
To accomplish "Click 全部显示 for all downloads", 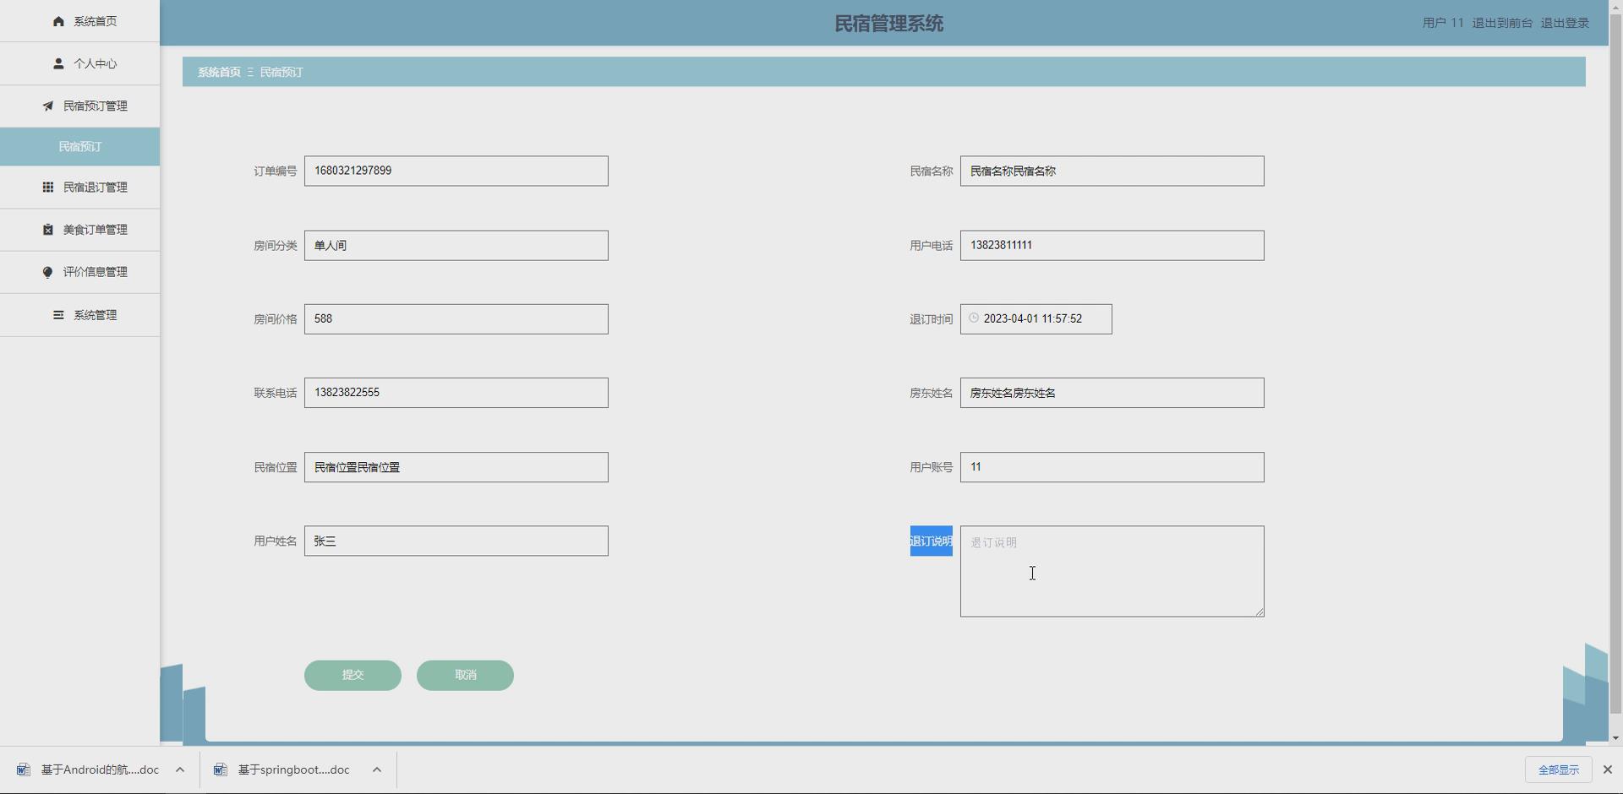I will click(x=1558, y=770).
